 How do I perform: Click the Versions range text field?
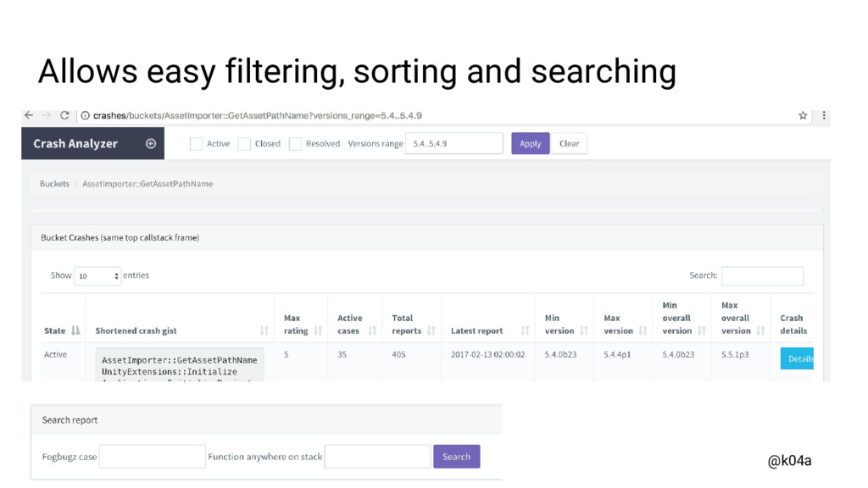(x=453, y=144)
